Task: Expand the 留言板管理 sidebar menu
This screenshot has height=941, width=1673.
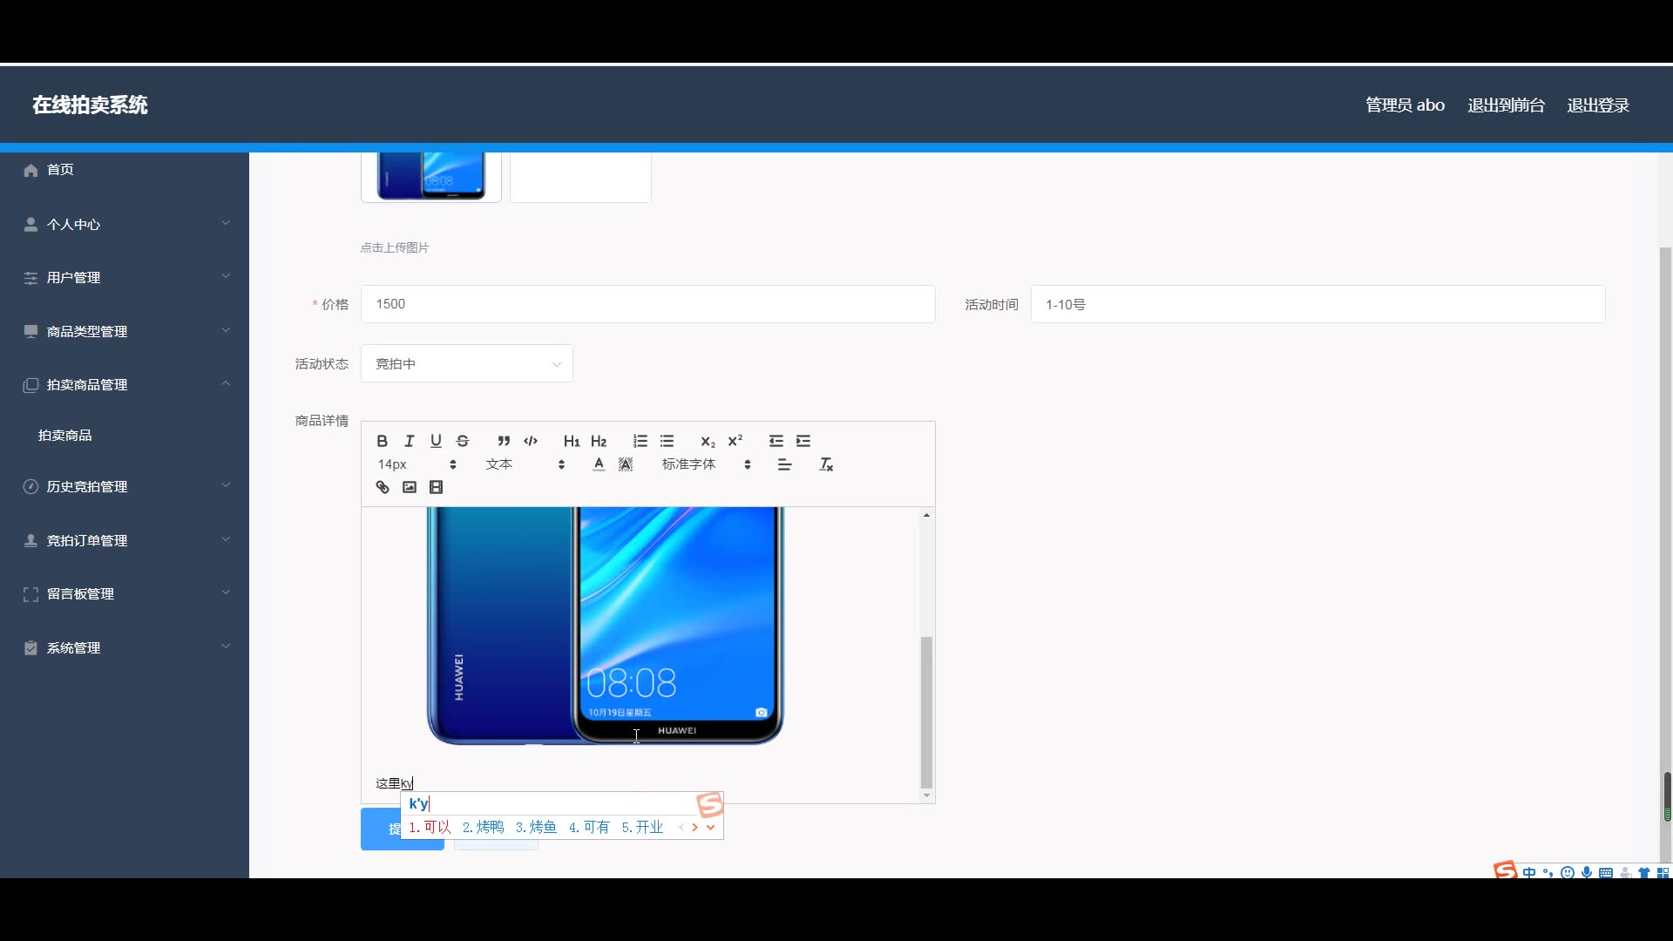Action: 125,593
